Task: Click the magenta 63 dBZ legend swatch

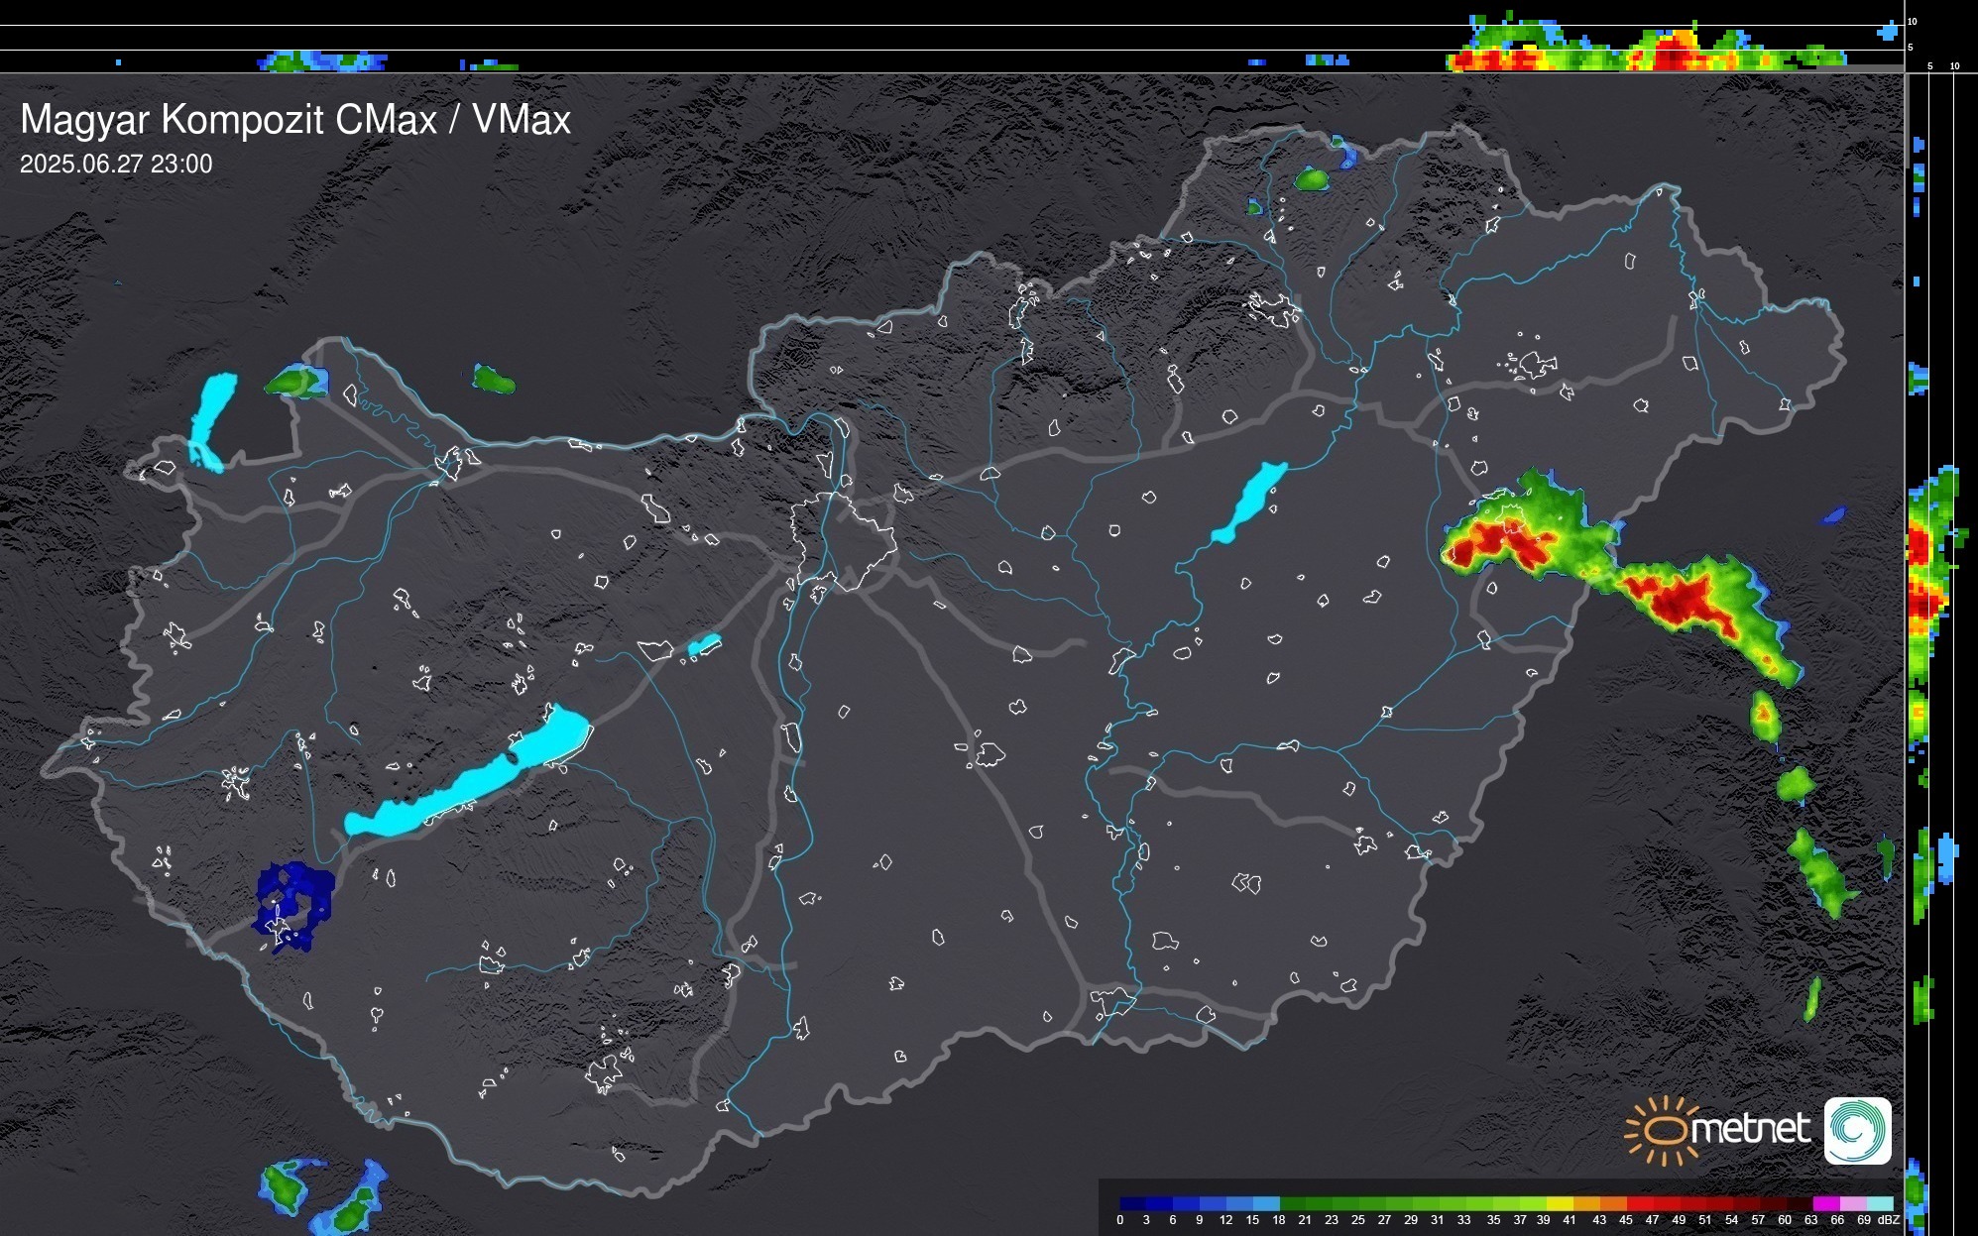Action: click(1824, 1203)
